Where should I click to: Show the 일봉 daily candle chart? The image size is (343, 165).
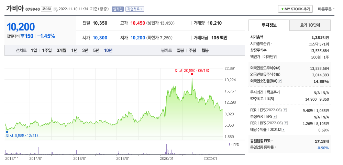pyautogui.click(x=180, y=51)
